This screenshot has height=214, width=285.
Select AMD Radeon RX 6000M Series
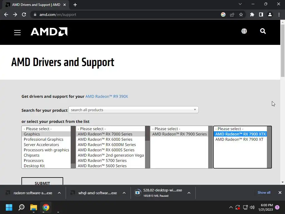click(110, 145)
